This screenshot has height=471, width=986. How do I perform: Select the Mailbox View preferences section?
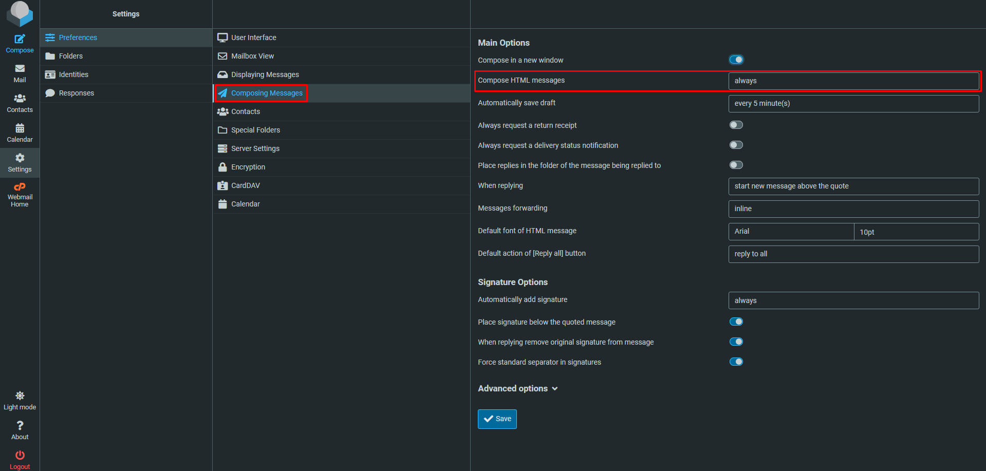coord(252,56)
